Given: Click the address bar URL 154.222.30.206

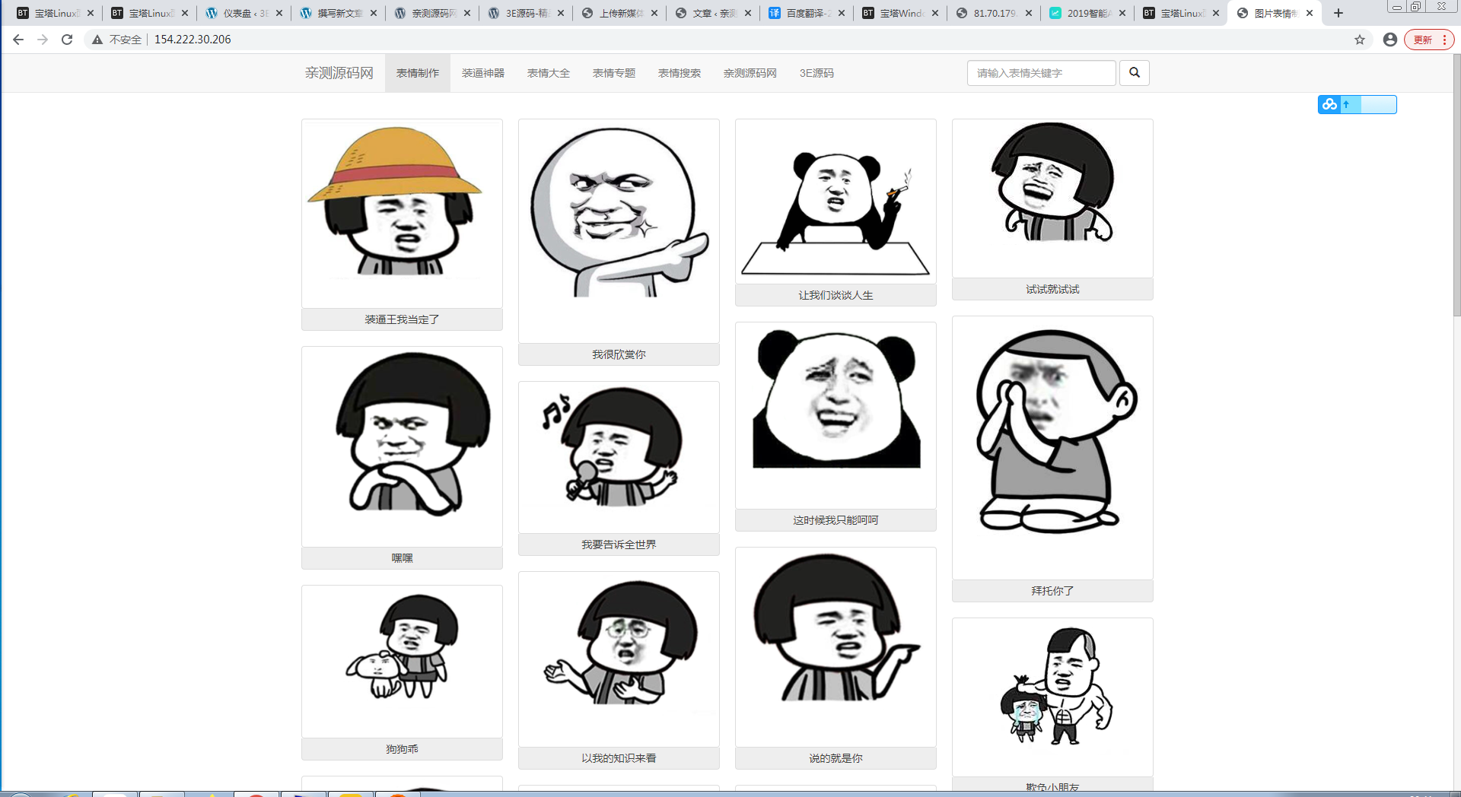Looking at the screenshot, I should (x=193, y=40).
